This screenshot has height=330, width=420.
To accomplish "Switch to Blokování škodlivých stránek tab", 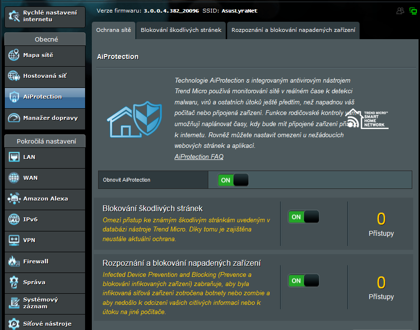I will click(181, 30).
